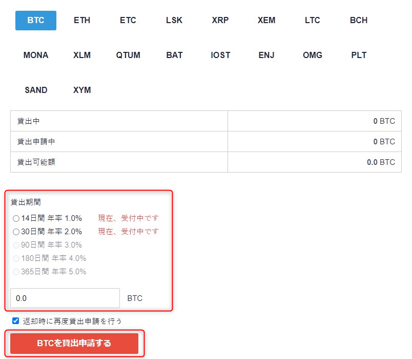Switch to the XYM tab
The width and height of the screenshot is (412, 359).
(x=82, y=90)
